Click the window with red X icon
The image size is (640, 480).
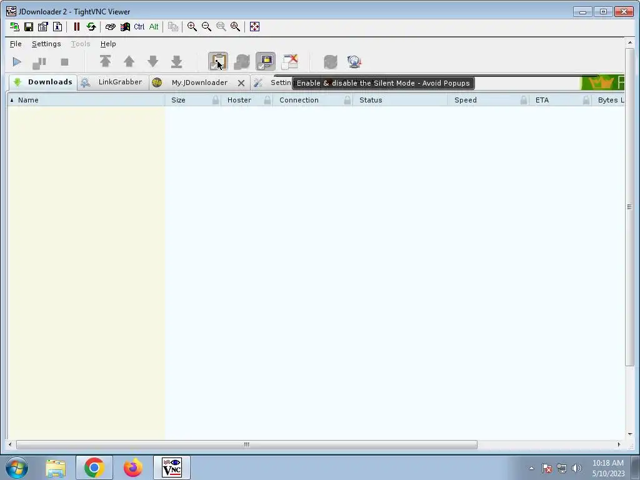coord(290,62)
